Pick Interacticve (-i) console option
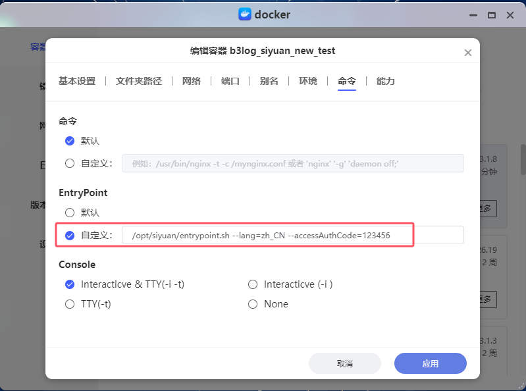 click(253, 284)
